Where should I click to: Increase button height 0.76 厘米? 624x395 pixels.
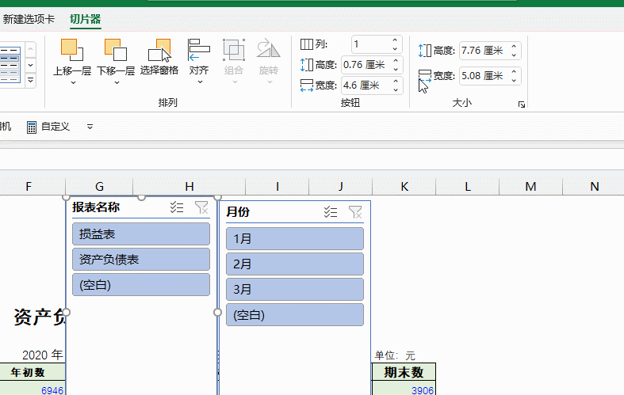point(396,61)
